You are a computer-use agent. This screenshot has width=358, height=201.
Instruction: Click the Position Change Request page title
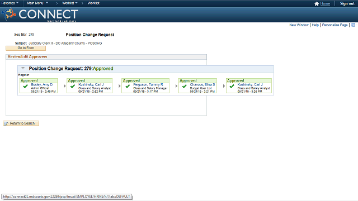[90, 35]
